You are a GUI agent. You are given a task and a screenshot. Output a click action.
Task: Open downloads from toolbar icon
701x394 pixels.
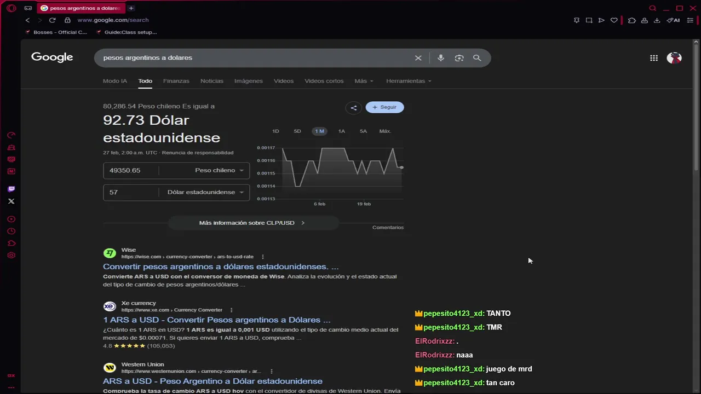coord(657,20)
